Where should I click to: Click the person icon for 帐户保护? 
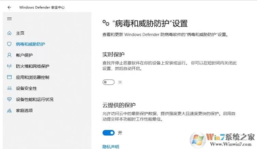(9, 55)
